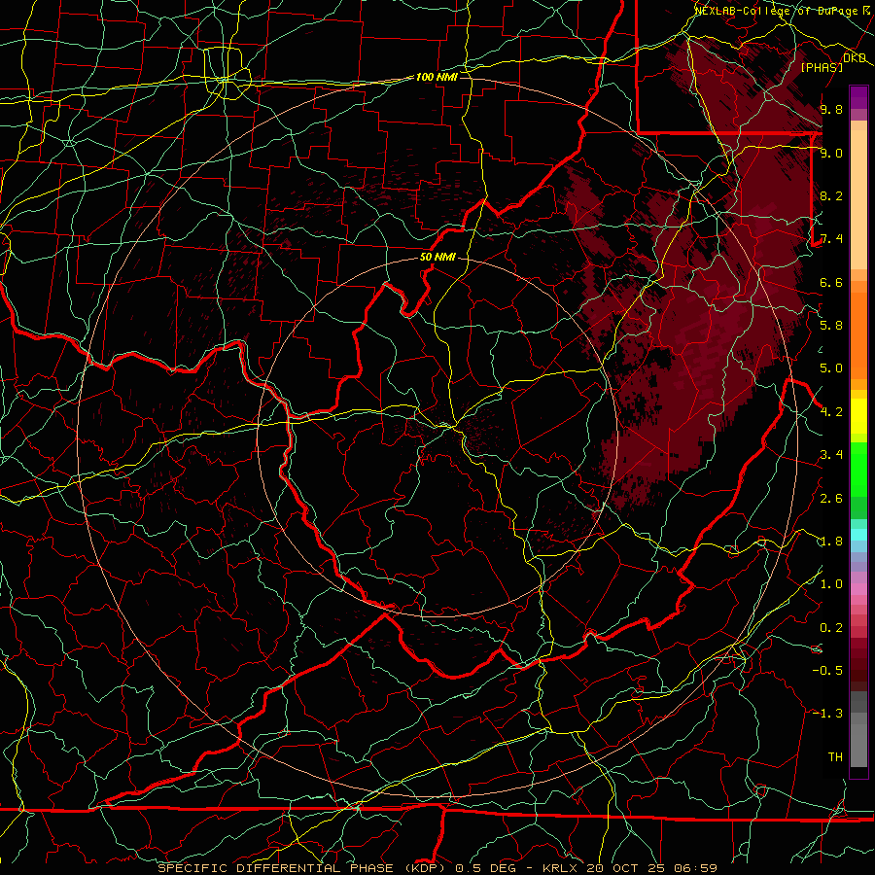This screenshot has width=875, height=875.
Task: Click the 9.8 color scale value
Action: coord(831,109)
